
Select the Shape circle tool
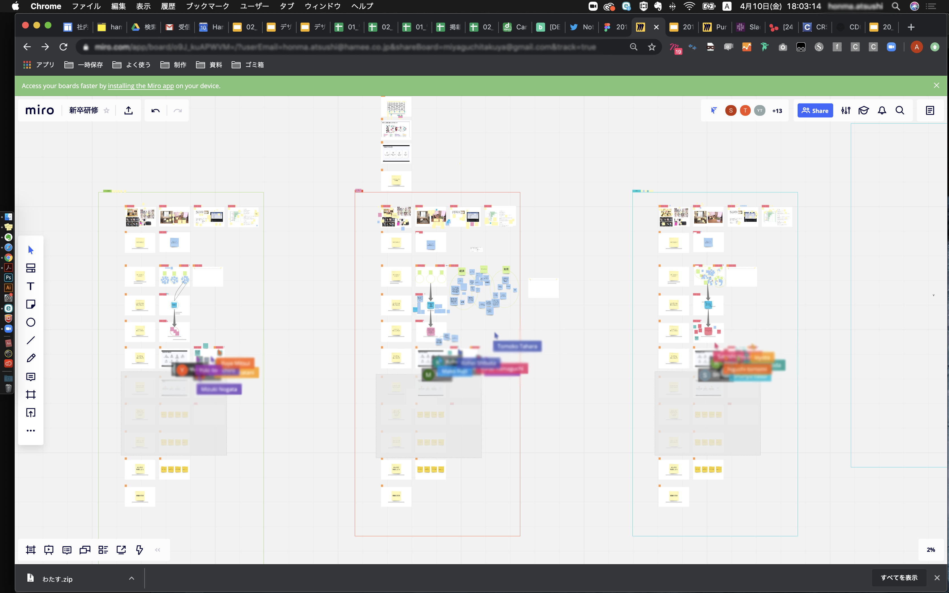pos(31,322)
